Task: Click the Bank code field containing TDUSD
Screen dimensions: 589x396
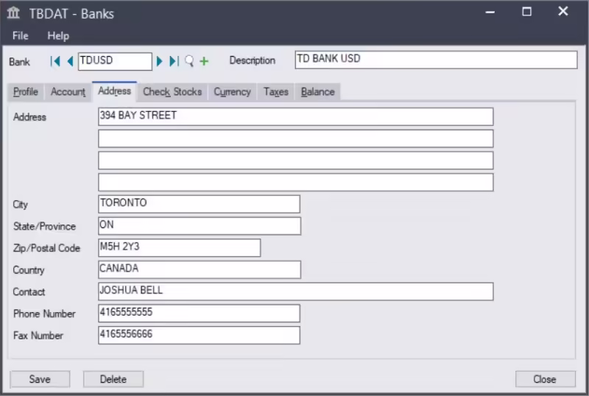Action: click(115, 61)
